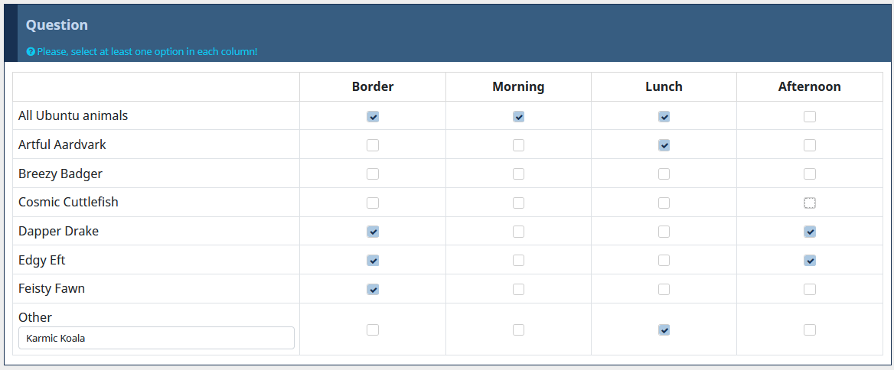Image resolution: width=894 pixels, height=370 pixels.
Task: Click the Other text field containing Karmic Koala
Action: click(156, 338)
